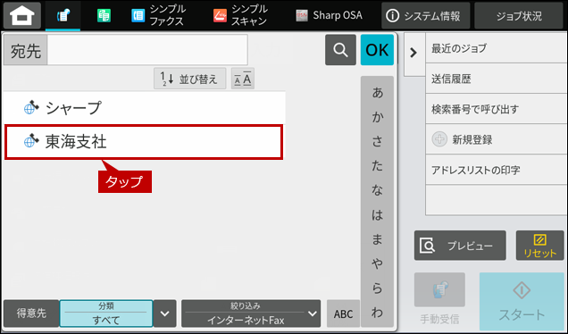Collapse the action panel chevron
Screen dimensions: 568x334
tap(414, 54)
